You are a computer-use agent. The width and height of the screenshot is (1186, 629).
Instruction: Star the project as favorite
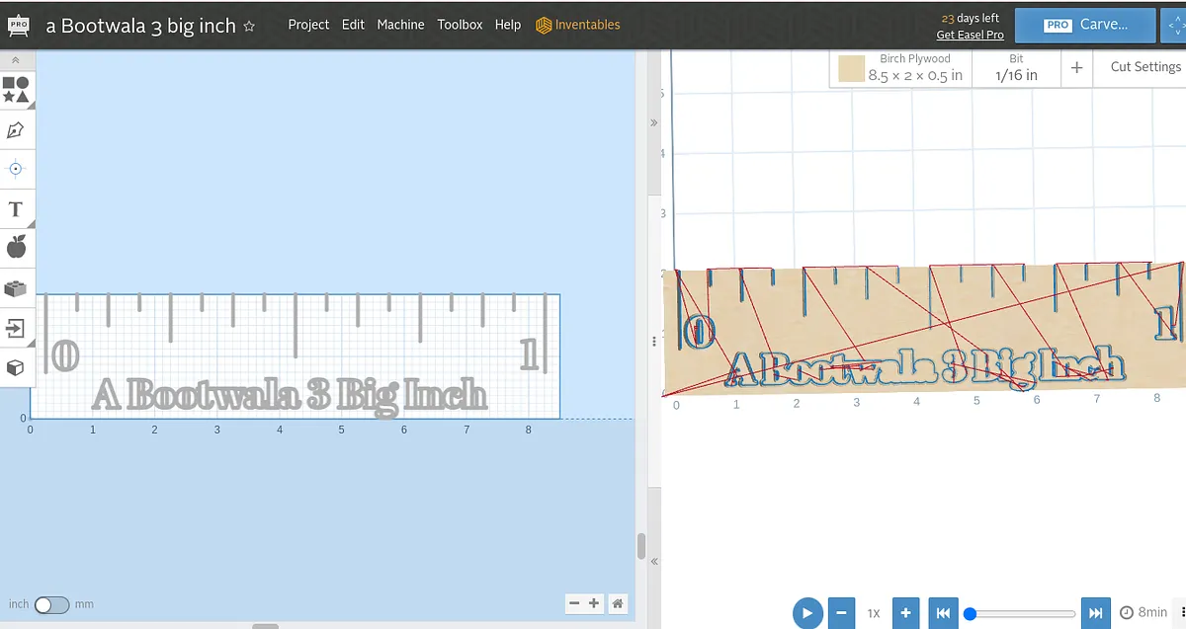point(249,27)
